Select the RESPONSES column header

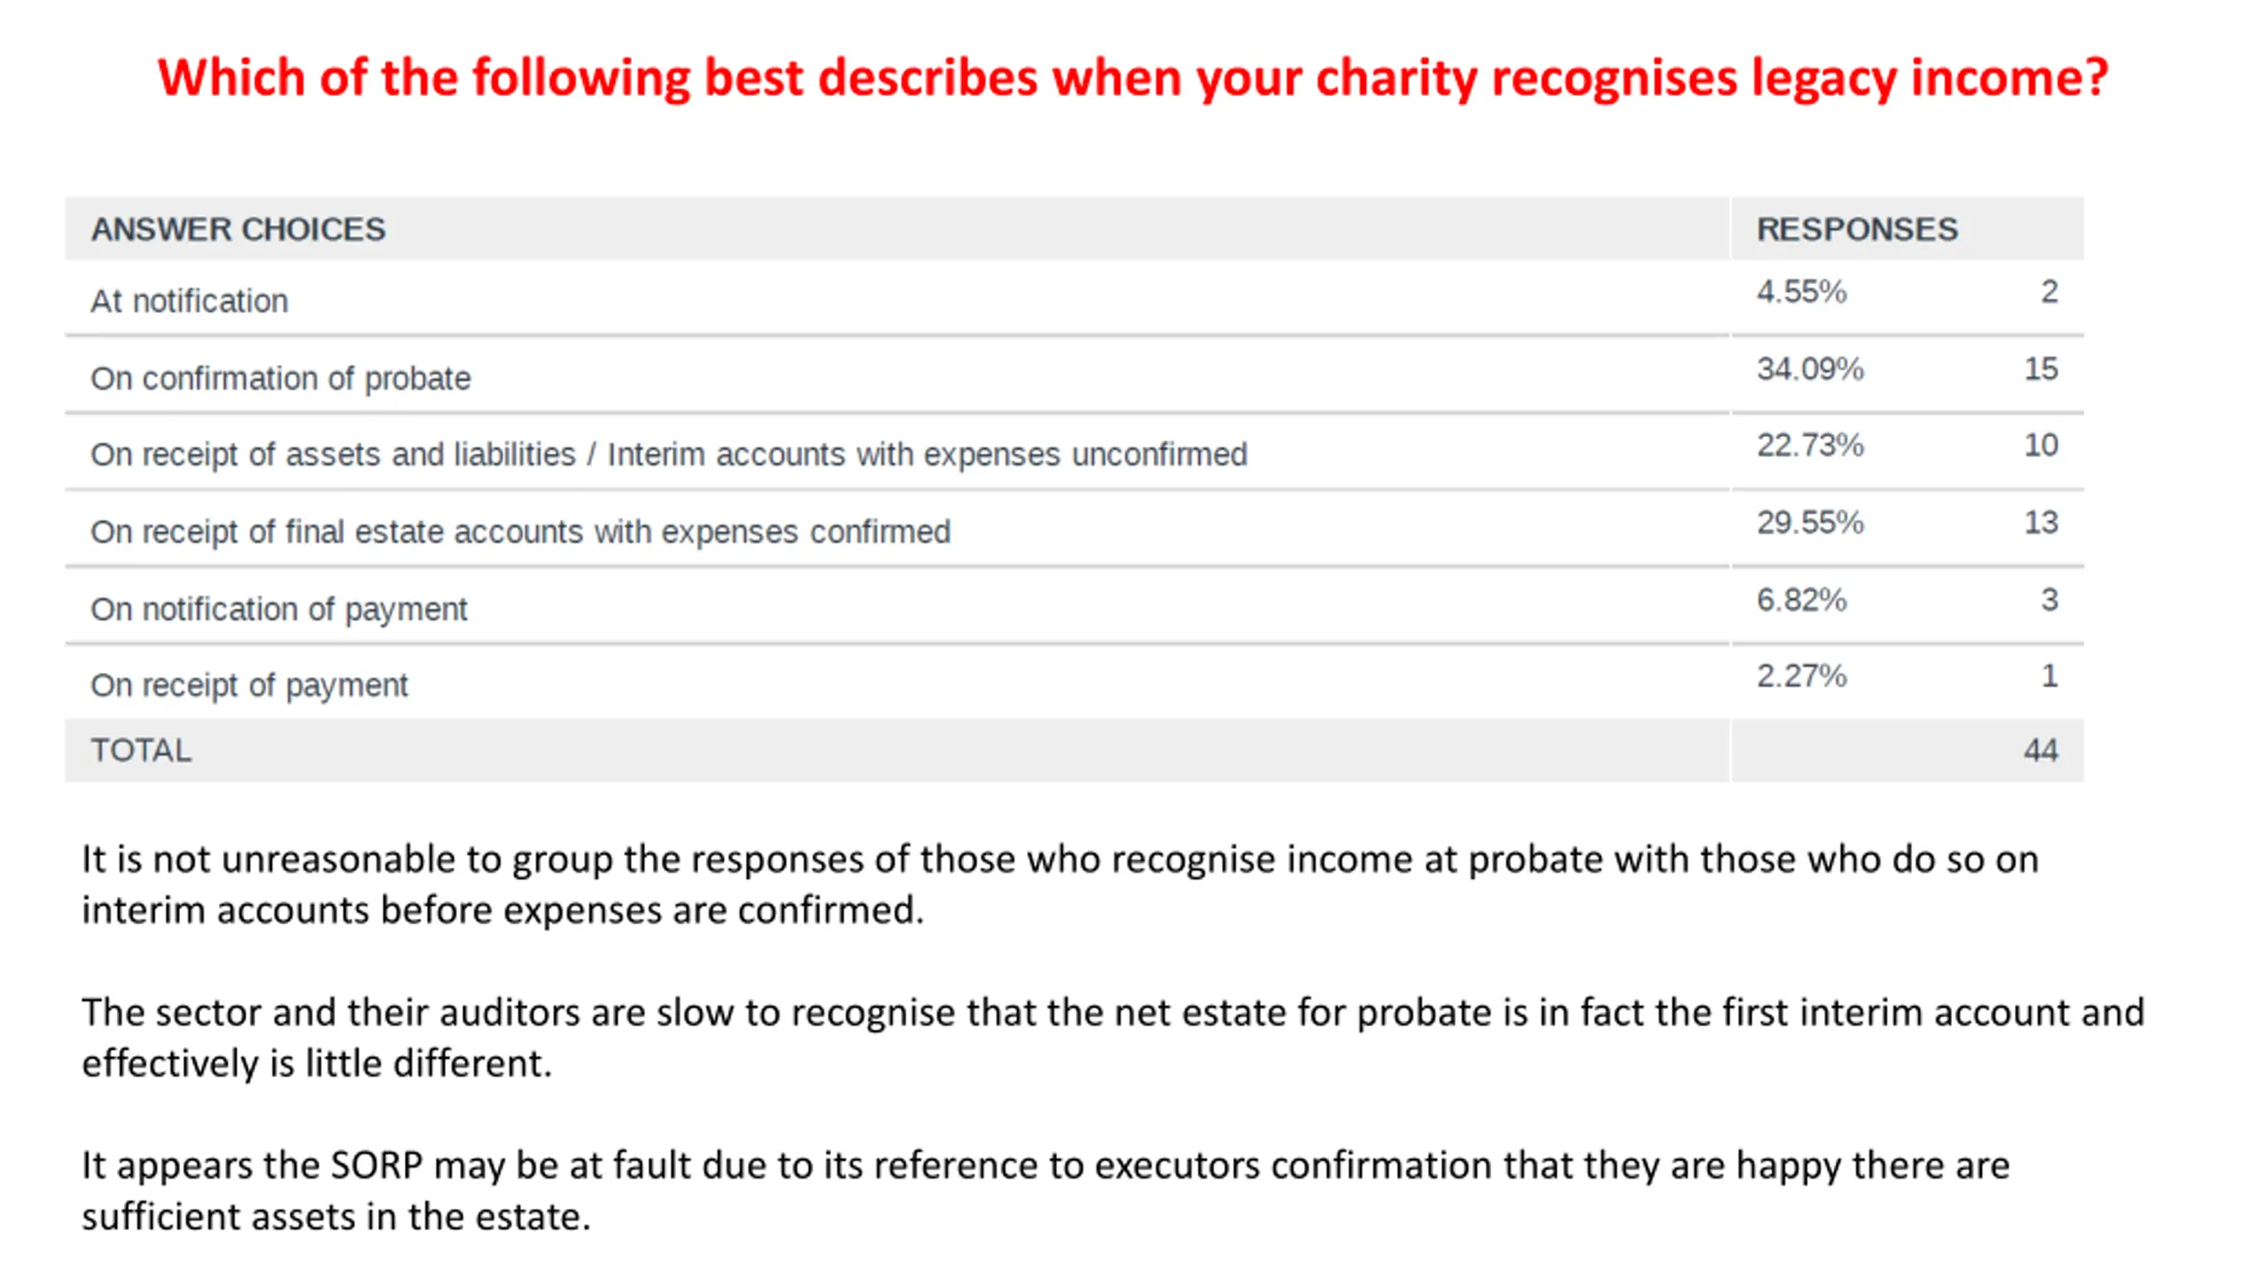(1857, 230)
